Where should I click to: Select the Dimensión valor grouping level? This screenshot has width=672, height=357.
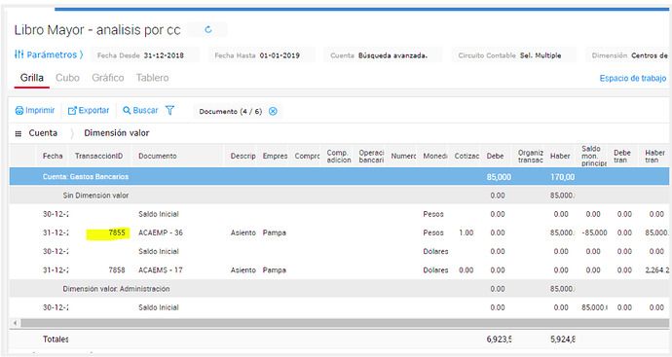coord(117,133)
